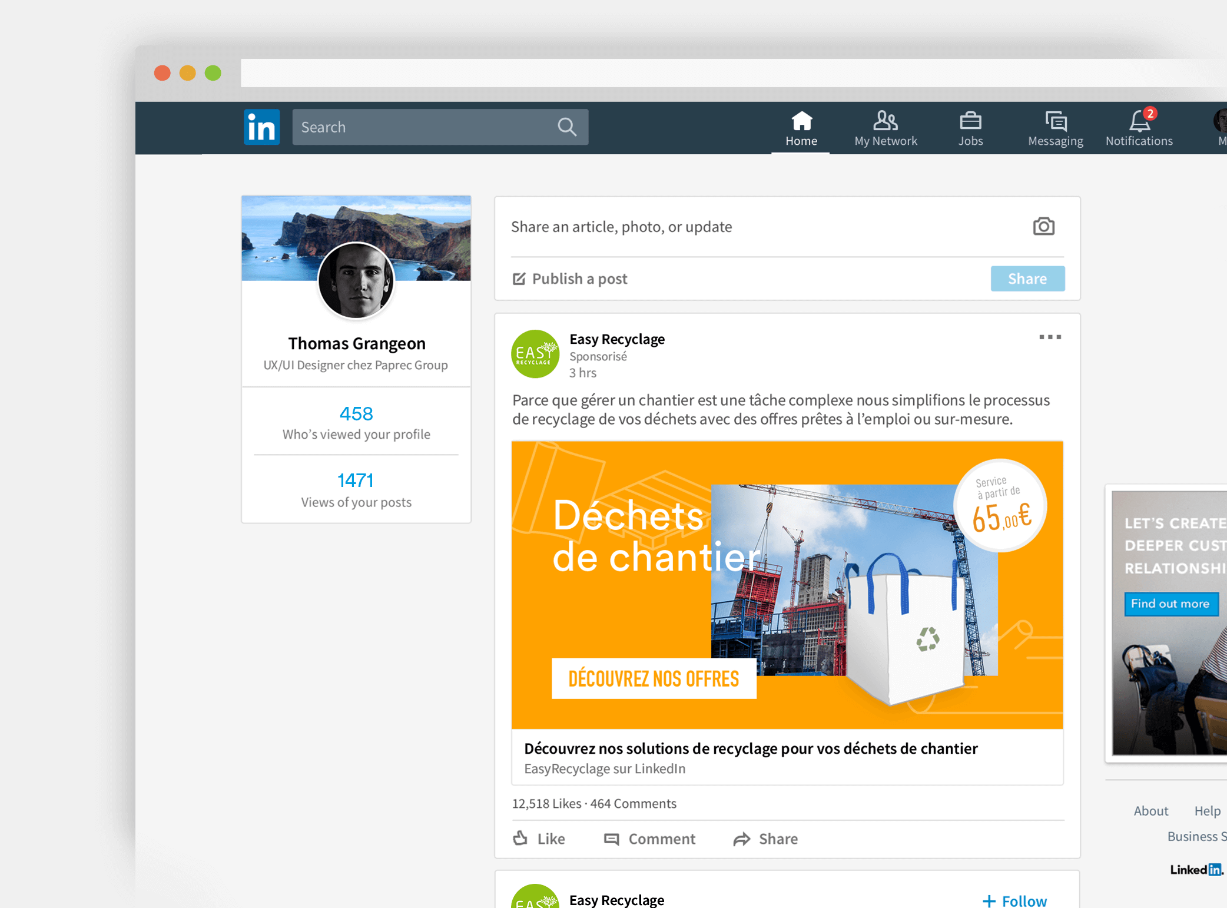Click the red close window button
Image resolution: width=1227 pixels, height=908 pixels.
click(162, 73)
